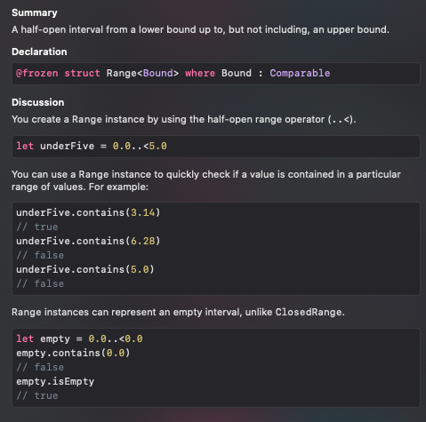Click underFive.contains(5.0) code line
This screenshot has height=422, width=426.
85,269
